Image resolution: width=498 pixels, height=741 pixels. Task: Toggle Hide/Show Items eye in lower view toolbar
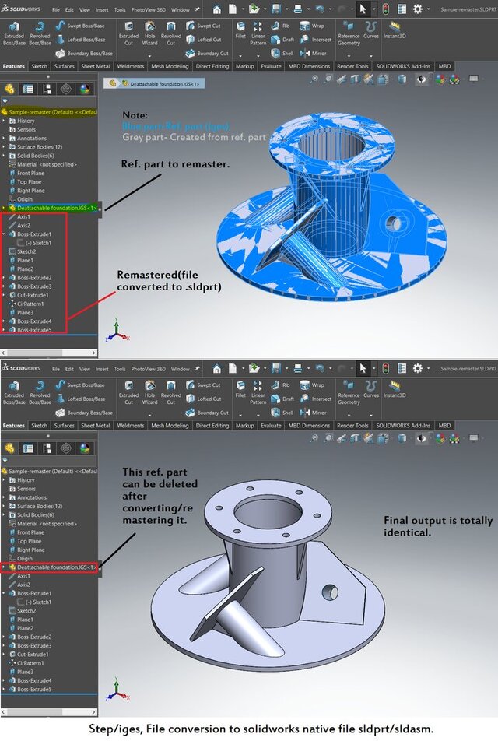coord(422,438)
